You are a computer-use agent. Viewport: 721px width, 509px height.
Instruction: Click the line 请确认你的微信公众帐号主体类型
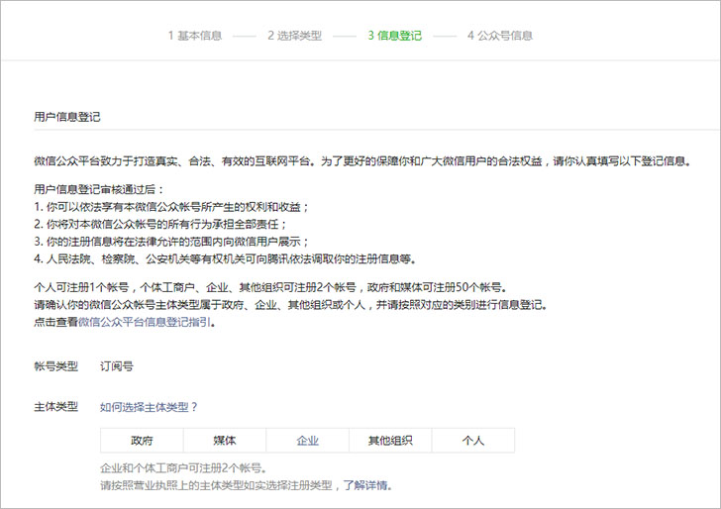click(290, 305)
